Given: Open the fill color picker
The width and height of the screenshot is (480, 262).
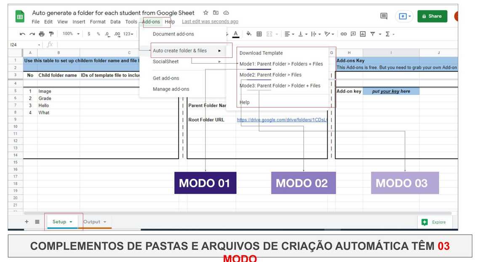Looking at the screenshot, I should pyautogui.click(x=249, y=34).
